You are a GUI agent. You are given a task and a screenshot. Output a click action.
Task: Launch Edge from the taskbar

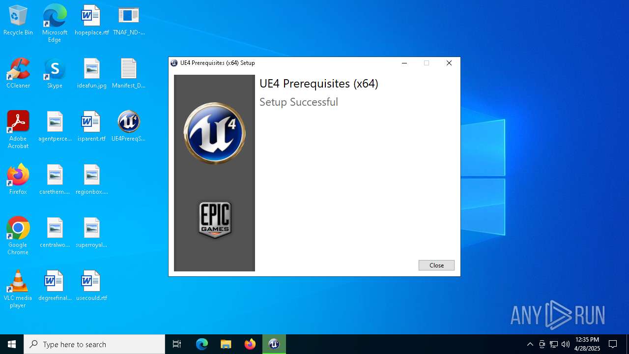pyautogui.click(x=202, y=344)
